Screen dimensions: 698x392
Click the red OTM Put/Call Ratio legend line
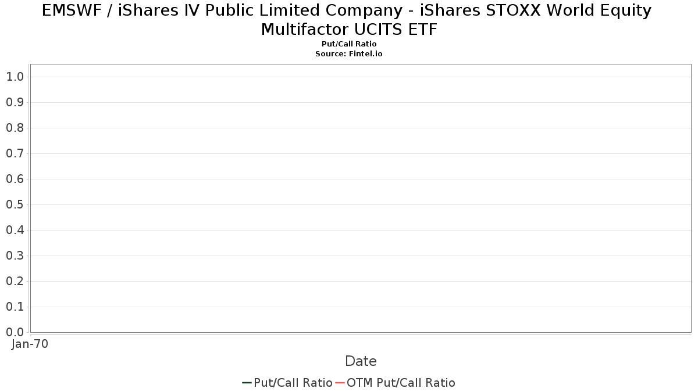[x=340, y=383]
